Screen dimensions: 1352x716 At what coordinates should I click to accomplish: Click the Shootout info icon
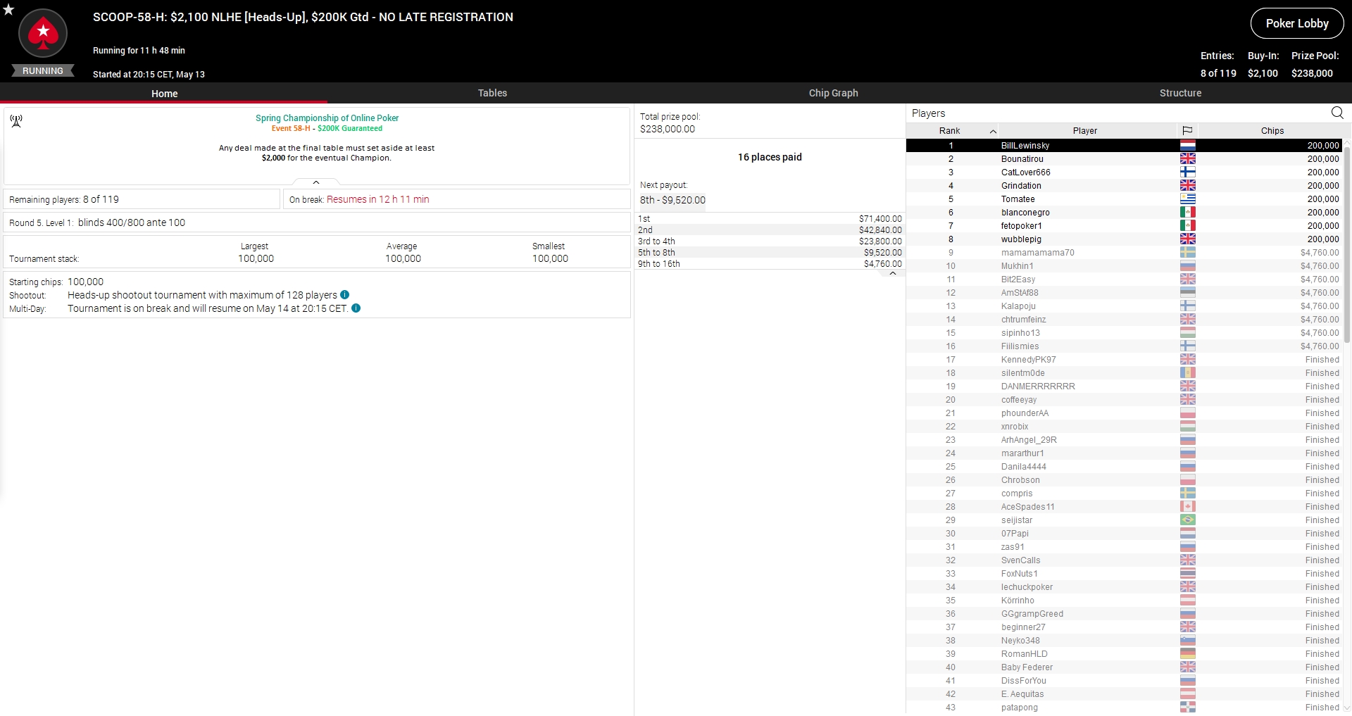pos(345,295)
